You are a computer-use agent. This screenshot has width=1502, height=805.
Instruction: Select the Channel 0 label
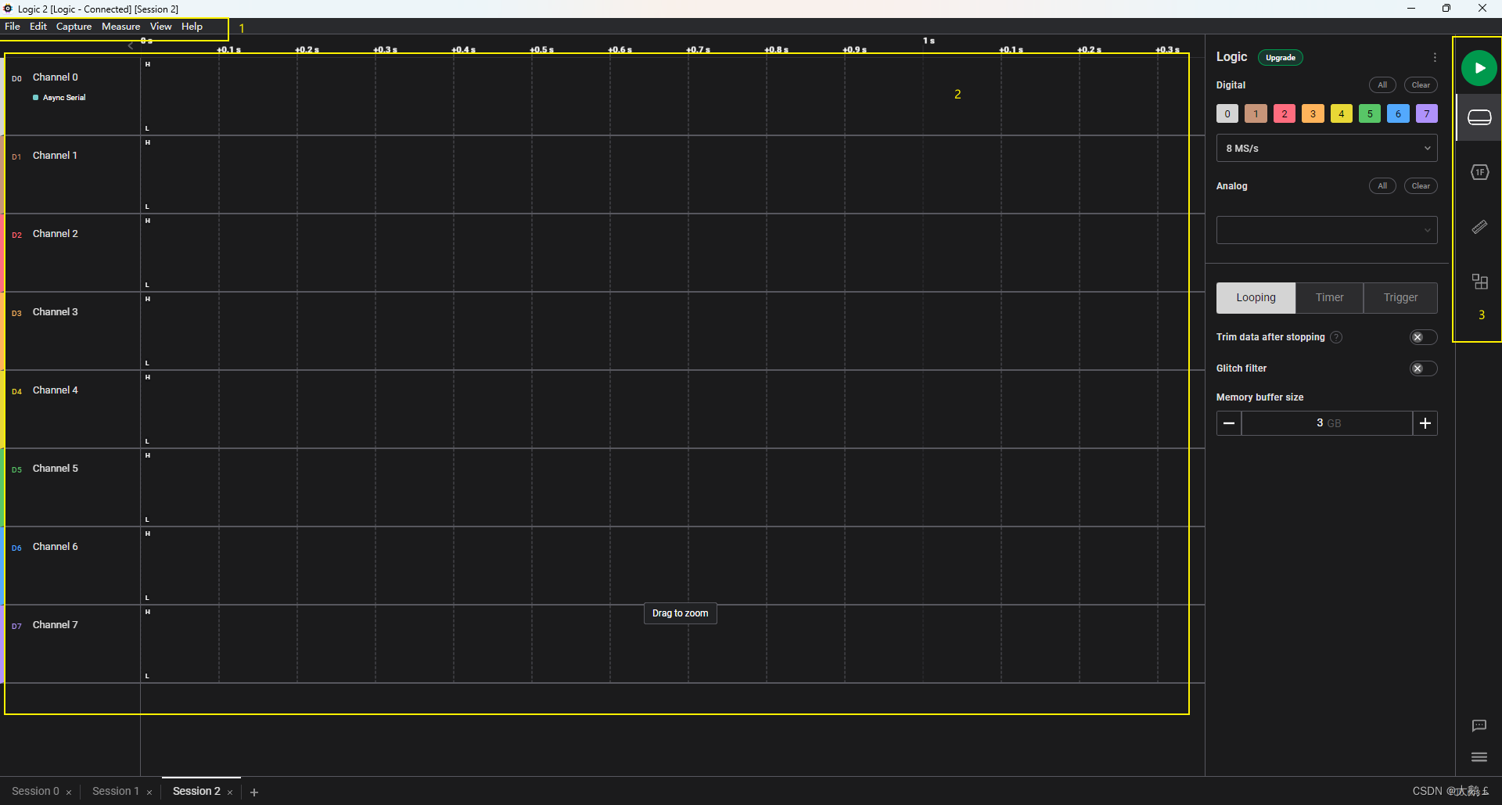[55, 77]
